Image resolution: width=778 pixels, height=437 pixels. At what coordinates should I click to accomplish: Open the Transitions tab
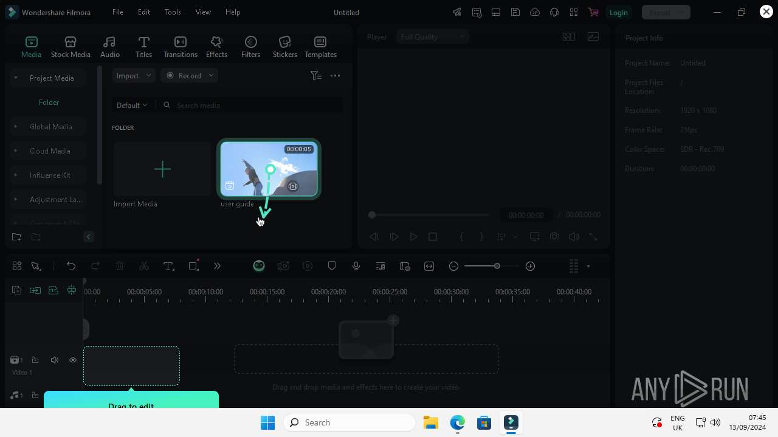181,47
